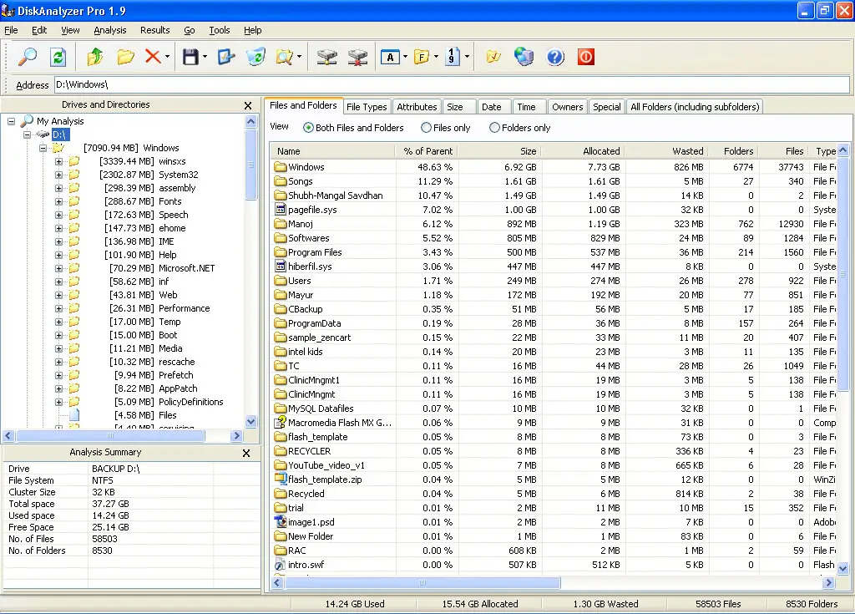
Task: Click the Address path input field
Action: 452,84
